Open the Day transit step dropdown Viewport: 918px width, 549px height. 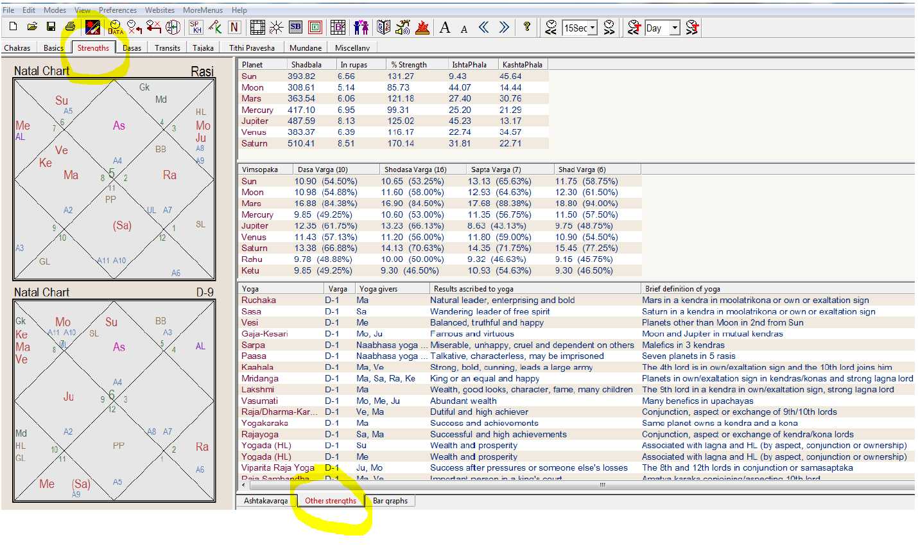[x=675, y=28]
